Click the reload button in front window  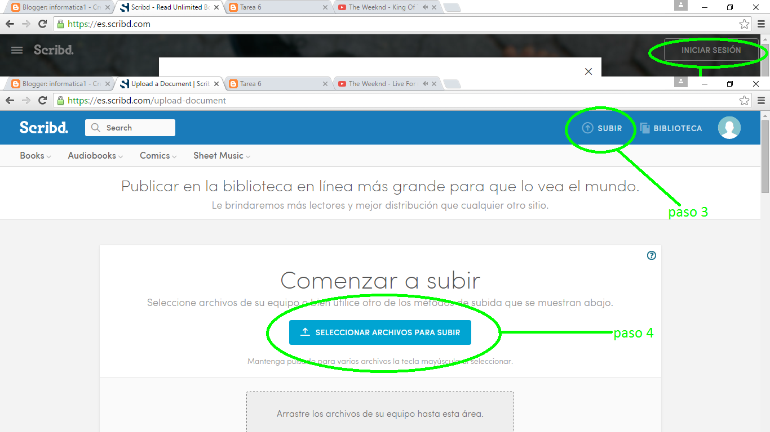point(42,100)
